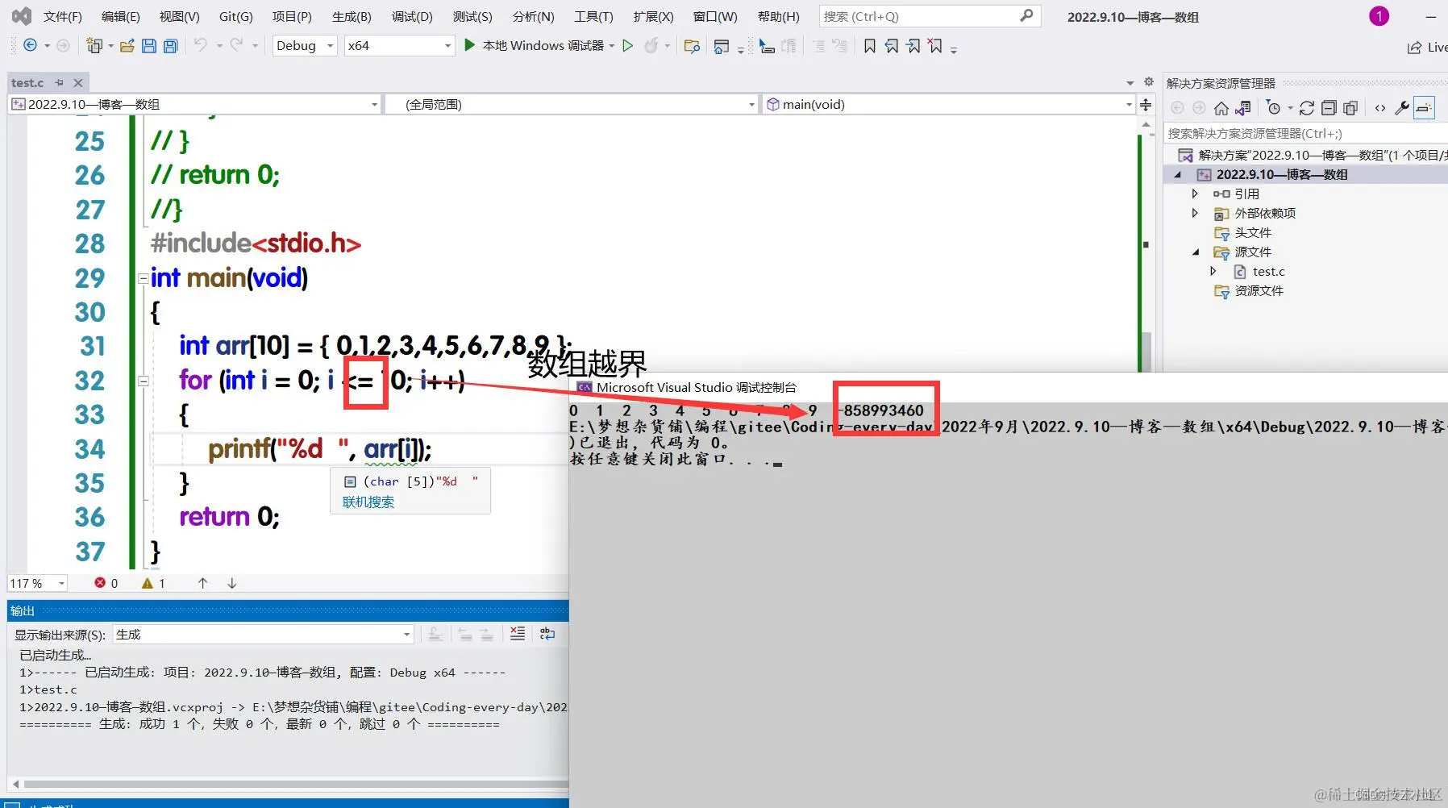Select 头文件 folder in Solution Explorer
Image resolution: width=1448 pixels, height=808 pixels.
(x=1253, y=232)
